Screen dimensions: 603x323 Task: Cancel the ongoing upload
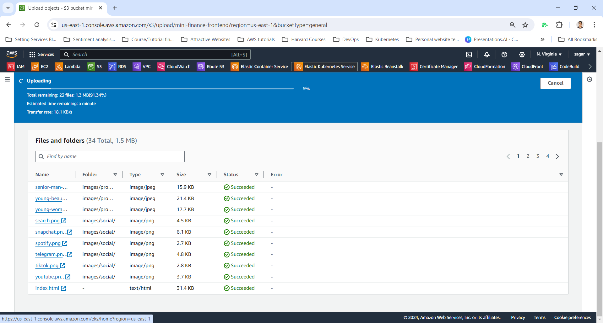[x=555, y=83]
